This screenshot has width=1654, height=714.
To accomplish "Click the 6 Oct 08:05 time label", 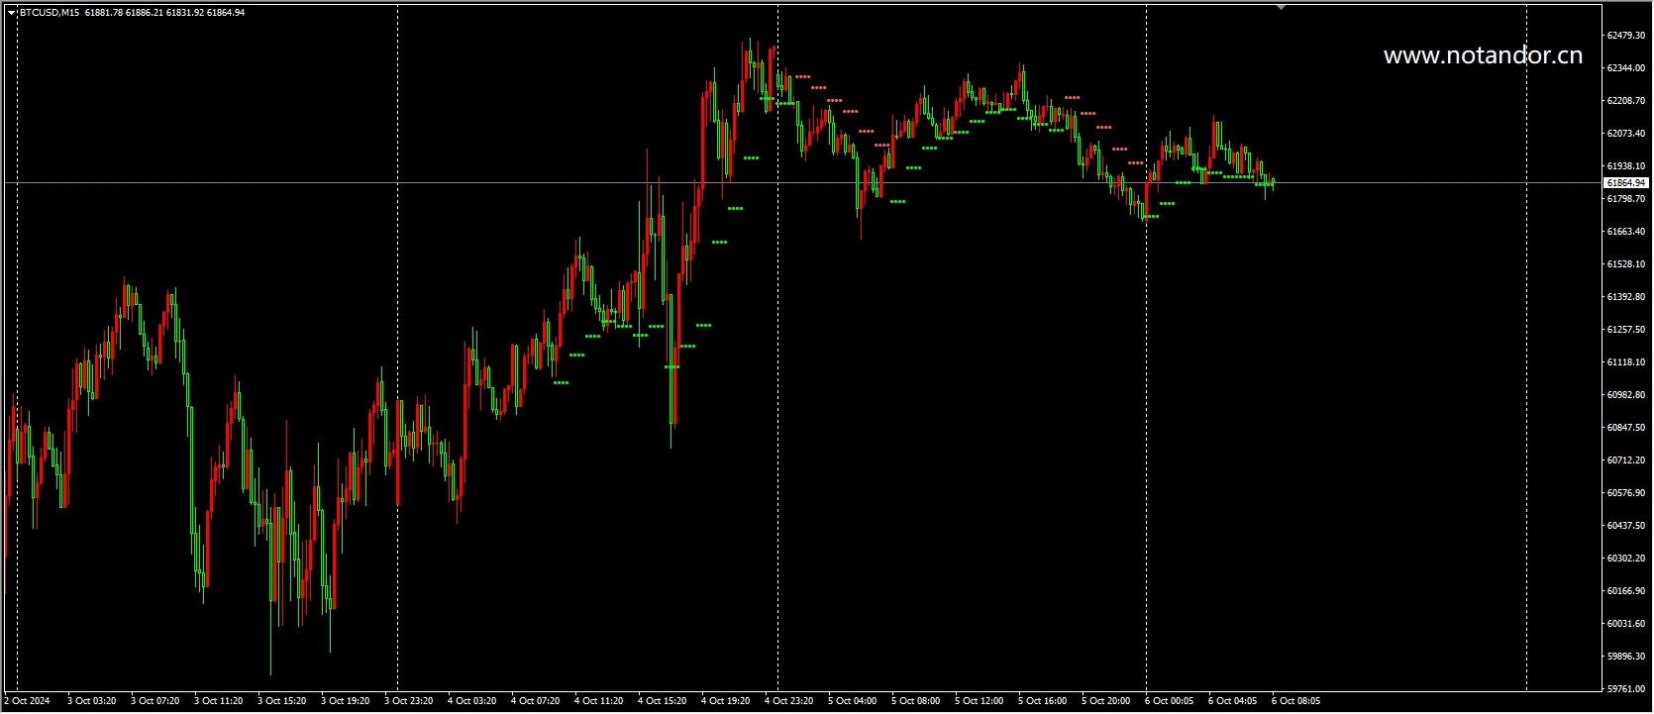I will tap(1295, 701).
